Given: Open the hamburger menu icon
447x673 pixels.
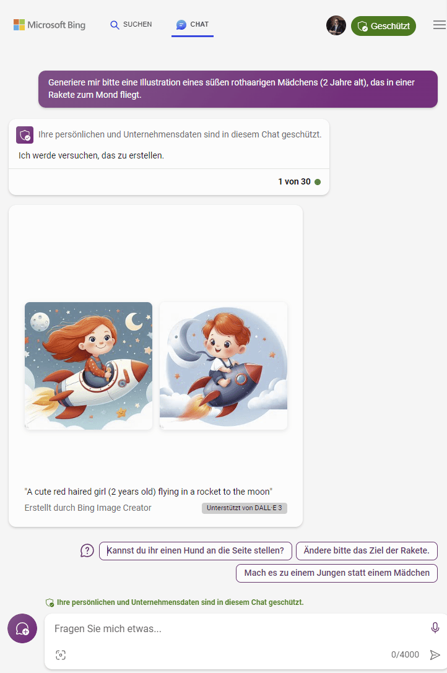Looking at the screenshot, I should point(439,25).
